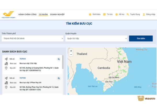This screenshot has height=104, width=157.
Task: Click the Vietnam Post logo
Action: (9, 15)
